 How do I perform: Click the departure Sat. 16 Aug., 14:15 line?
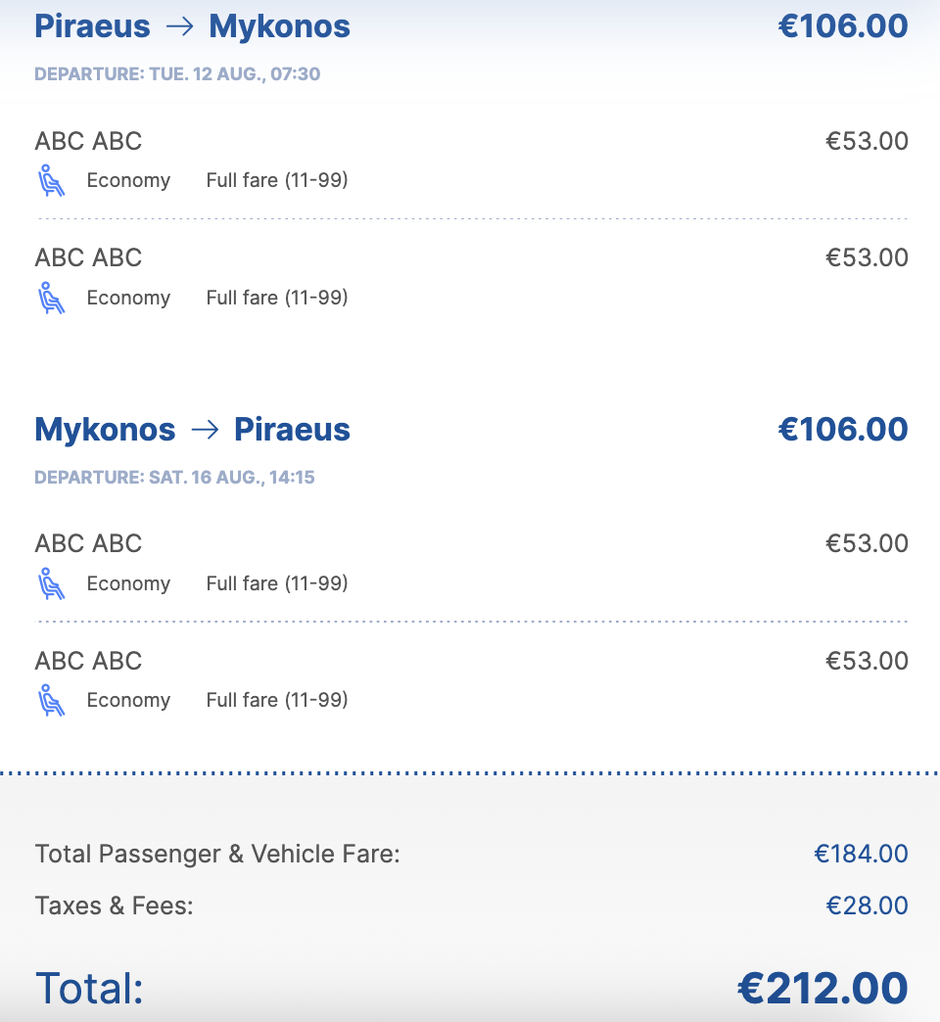(x=174, y=477)
